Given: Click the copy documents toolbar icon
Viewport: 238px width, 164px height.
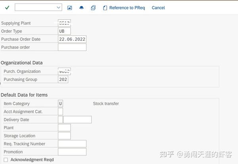Looking at the screenshot, I should pos(93,8).
